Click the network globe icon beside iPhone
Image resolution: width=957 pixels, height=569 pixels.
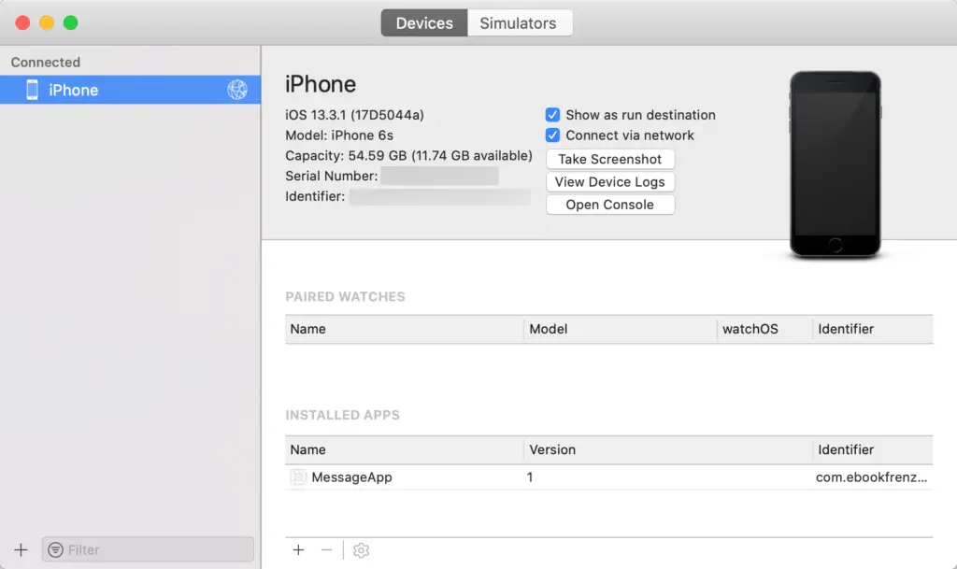pos(237,90)
